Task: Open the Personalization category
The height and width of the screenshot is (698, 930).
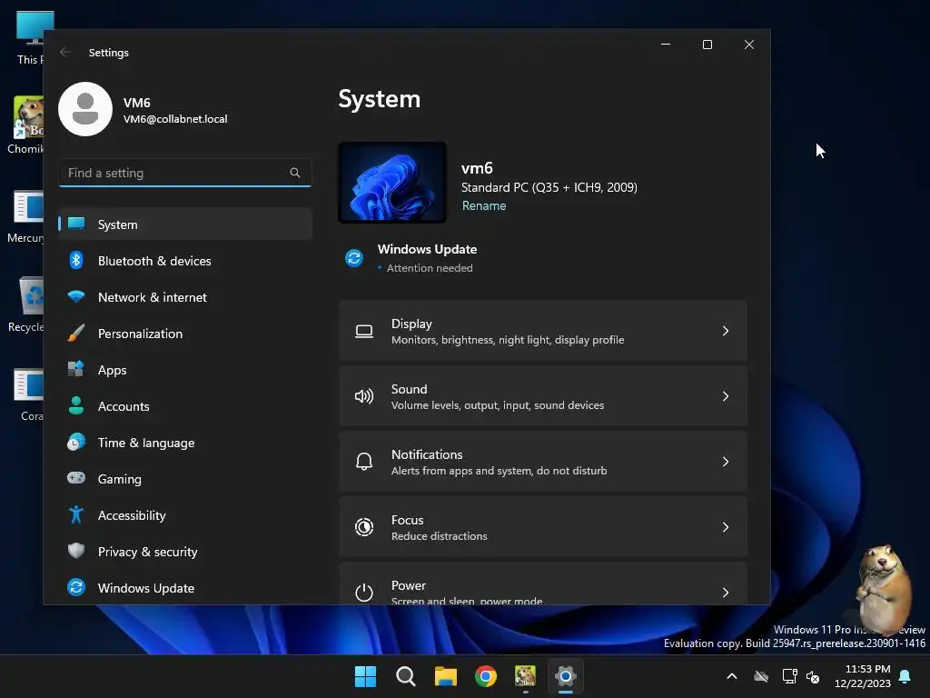Action: [x=185, y=333]
